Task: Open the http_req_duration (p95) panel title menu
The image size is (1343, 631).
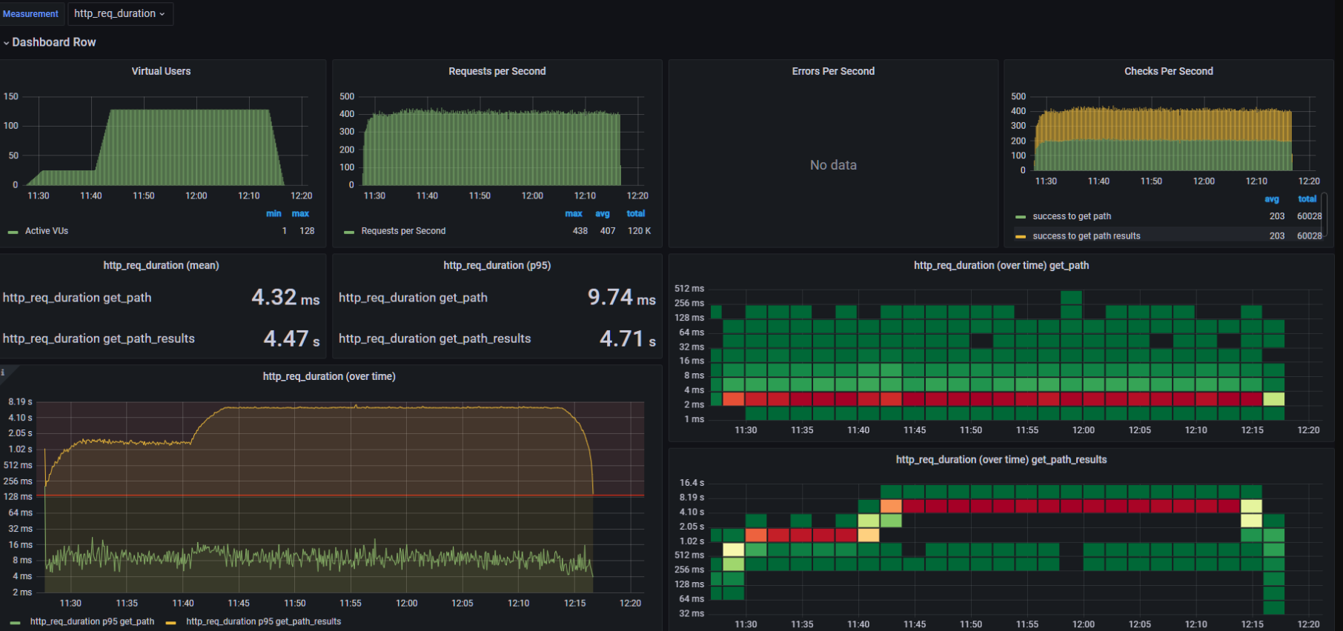Action: click(x=497, y=265)
